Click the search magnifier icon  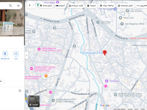[x=11, y=6]
